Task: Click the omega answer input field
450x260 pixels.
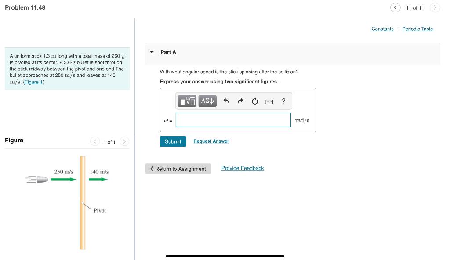Action: 233,120
